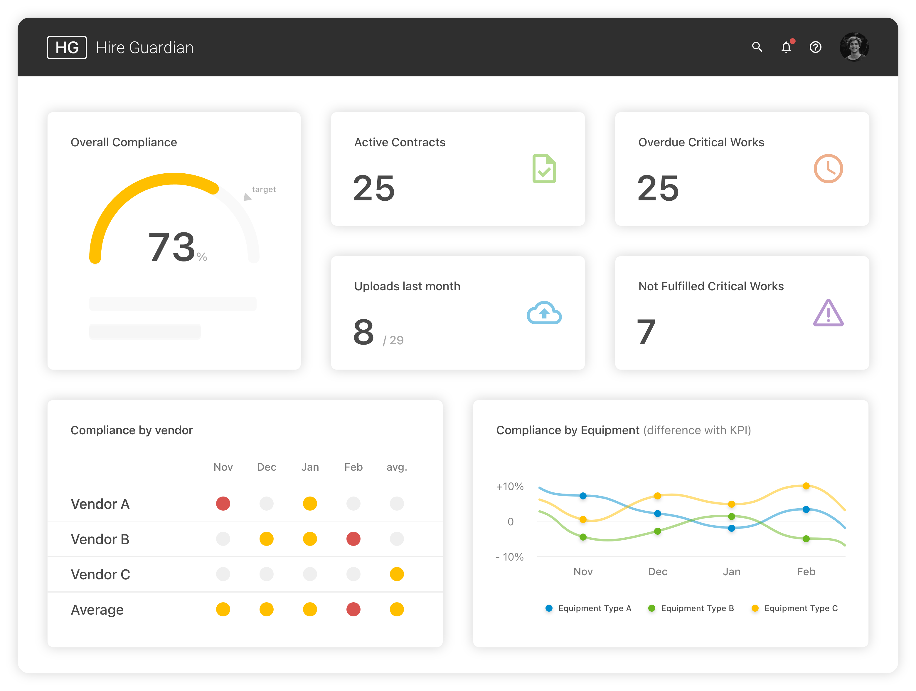Toggle Equipment Type B in the chart legend
This screenshot has height=691, width=916.
click(x=691, y=608)
